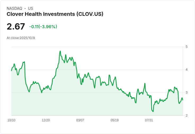Click the 12/20 date axis label

pyautogui.click(x=46, y=120)
